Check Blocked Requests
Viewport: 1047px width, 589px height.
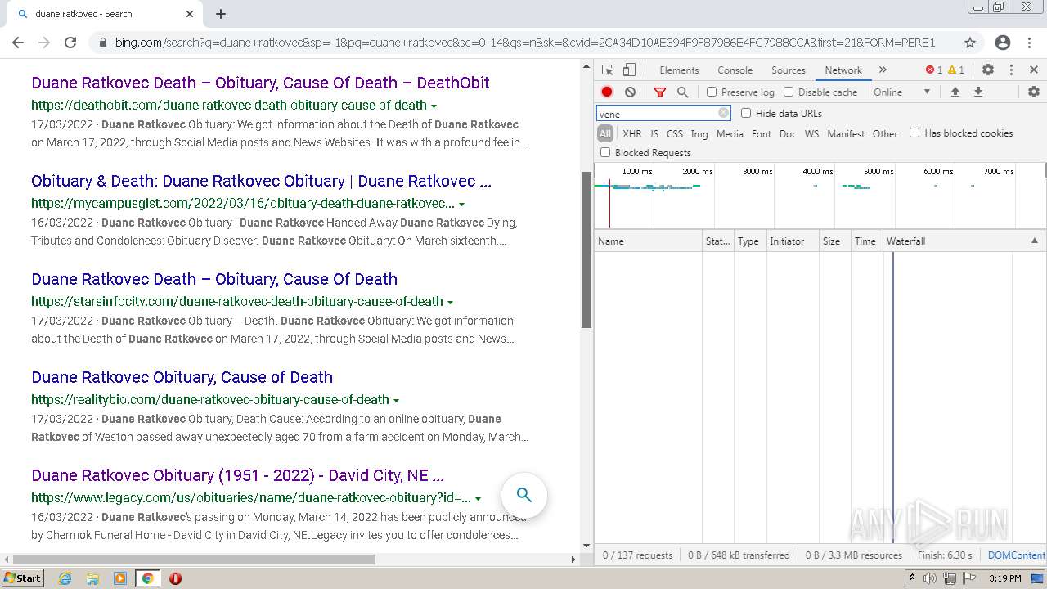point(605,152)
